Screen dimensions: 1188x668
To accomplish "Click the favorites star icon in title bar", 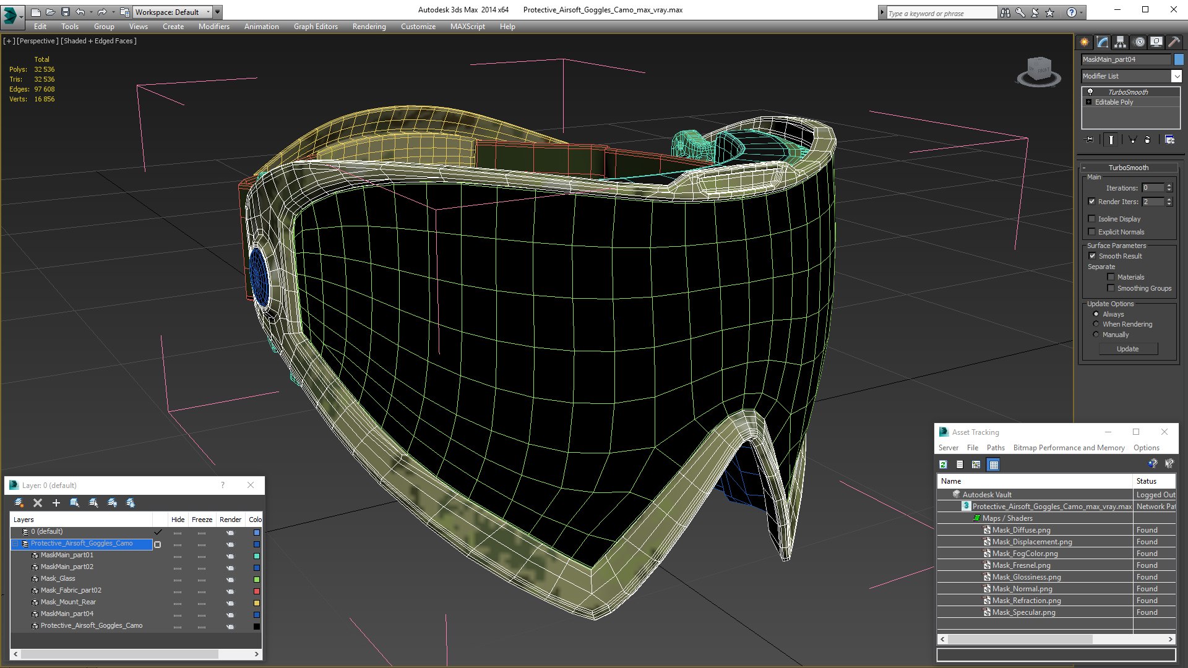I will click(x=1050, y=12).
